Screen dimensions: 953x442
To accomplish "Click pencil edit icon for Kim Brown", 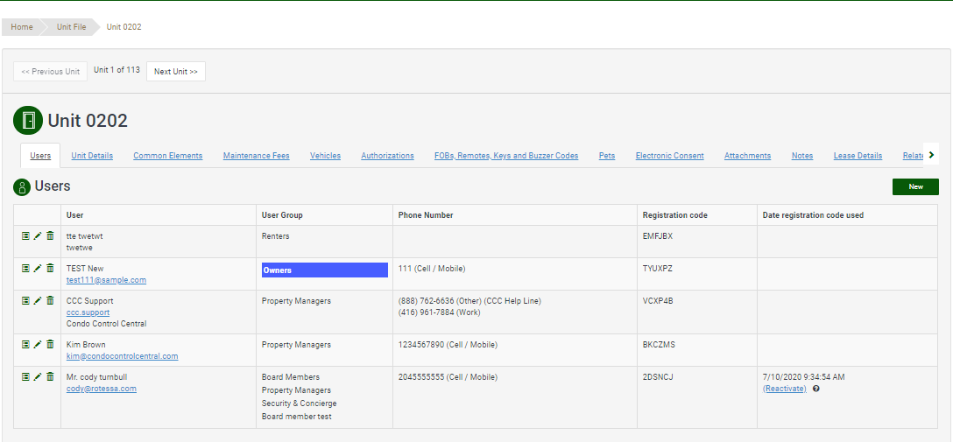I will 38,345.
